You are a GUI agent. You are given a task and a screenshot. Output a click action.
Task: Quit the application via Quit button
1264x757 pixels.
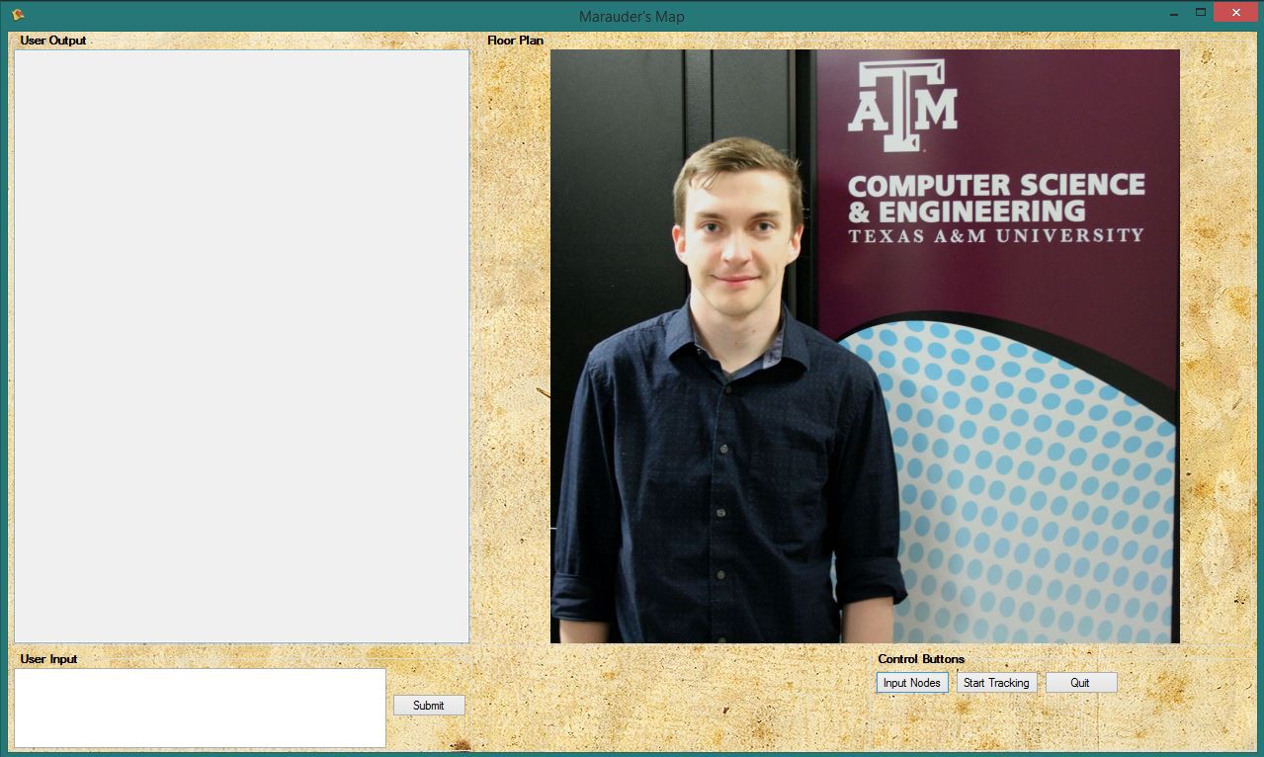point(1080,683)
